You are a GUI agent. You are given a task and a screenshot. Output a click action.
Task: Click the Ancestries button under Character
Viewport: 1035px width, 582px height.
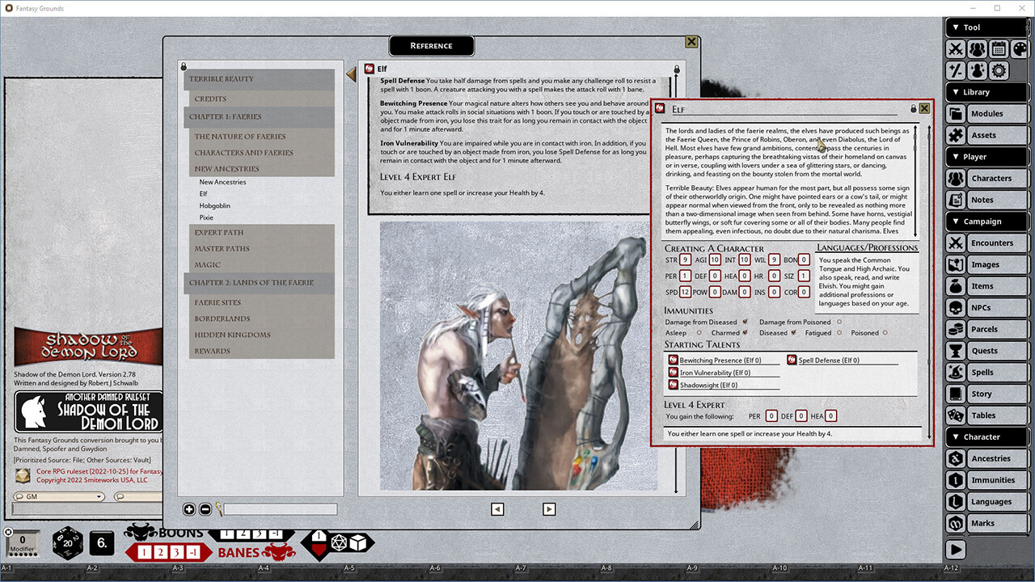pyautogui.click(x=991, y=458)
